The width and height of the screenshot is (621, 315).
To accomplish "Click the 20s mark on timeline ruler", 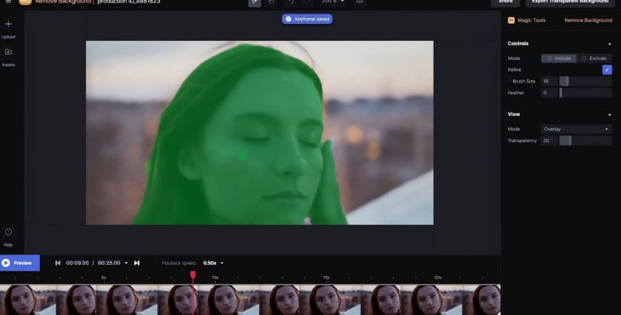I will tap(437, 278).
